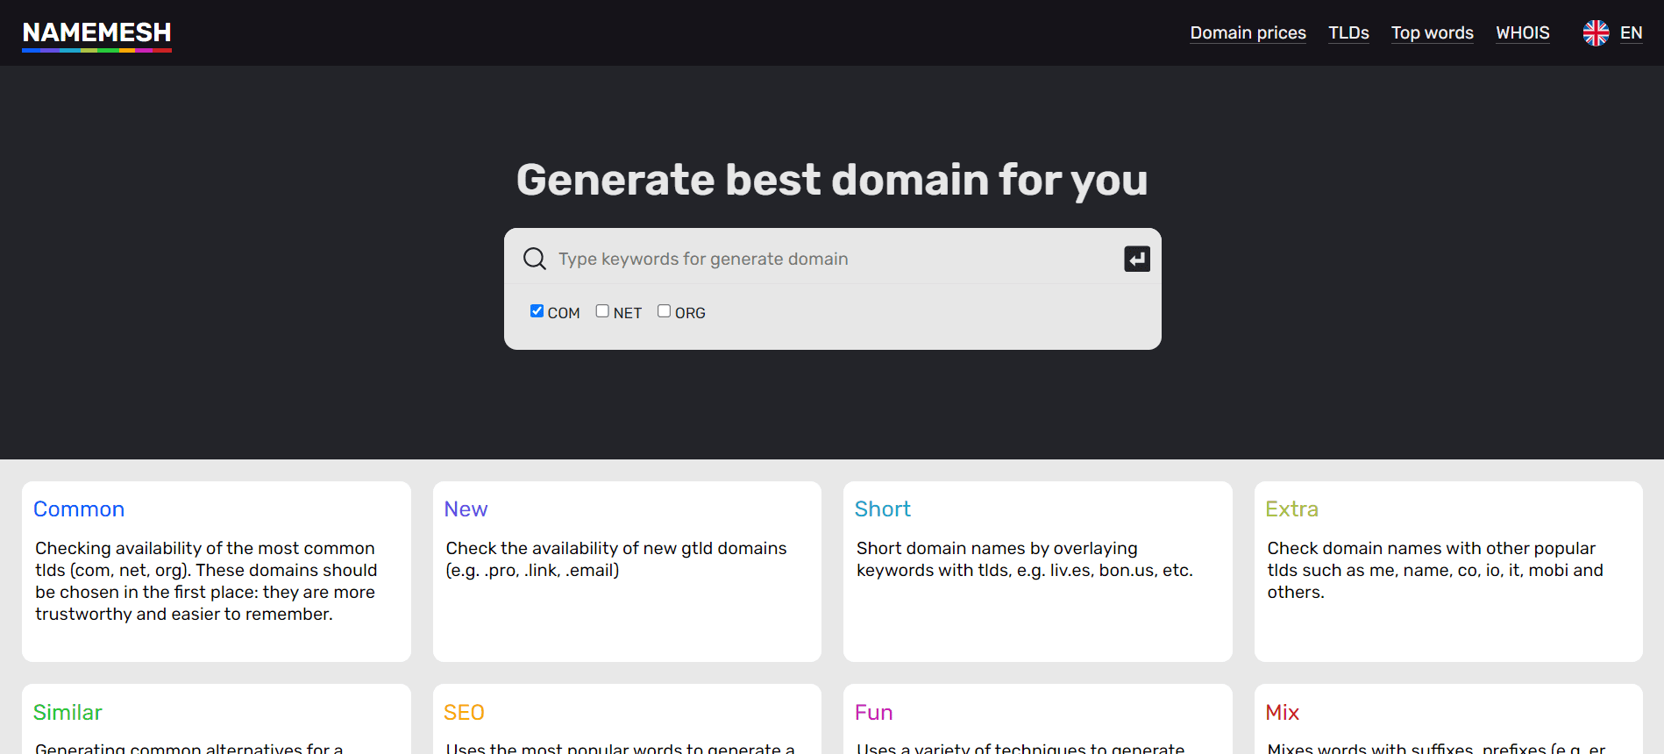
Task: Open Domain prices in navigation
Action: [x=1248, y=33]
